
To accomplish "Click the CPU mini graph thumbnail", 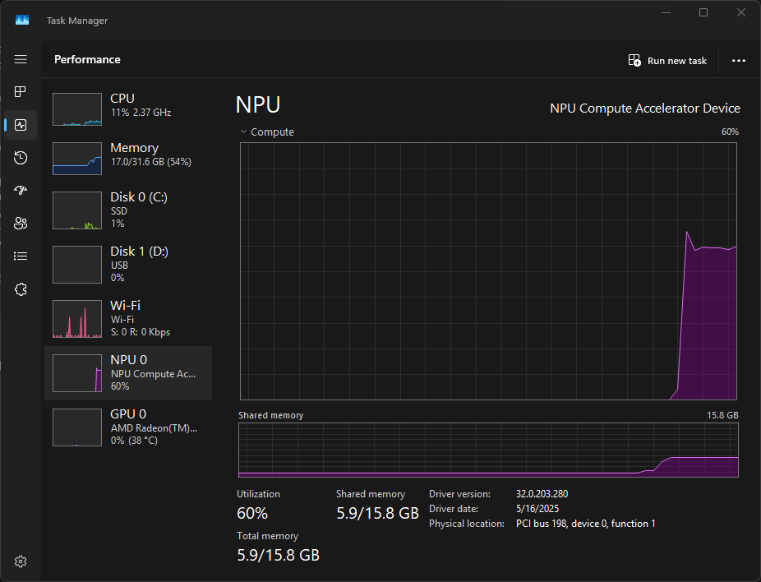I will tap(77, 109).
